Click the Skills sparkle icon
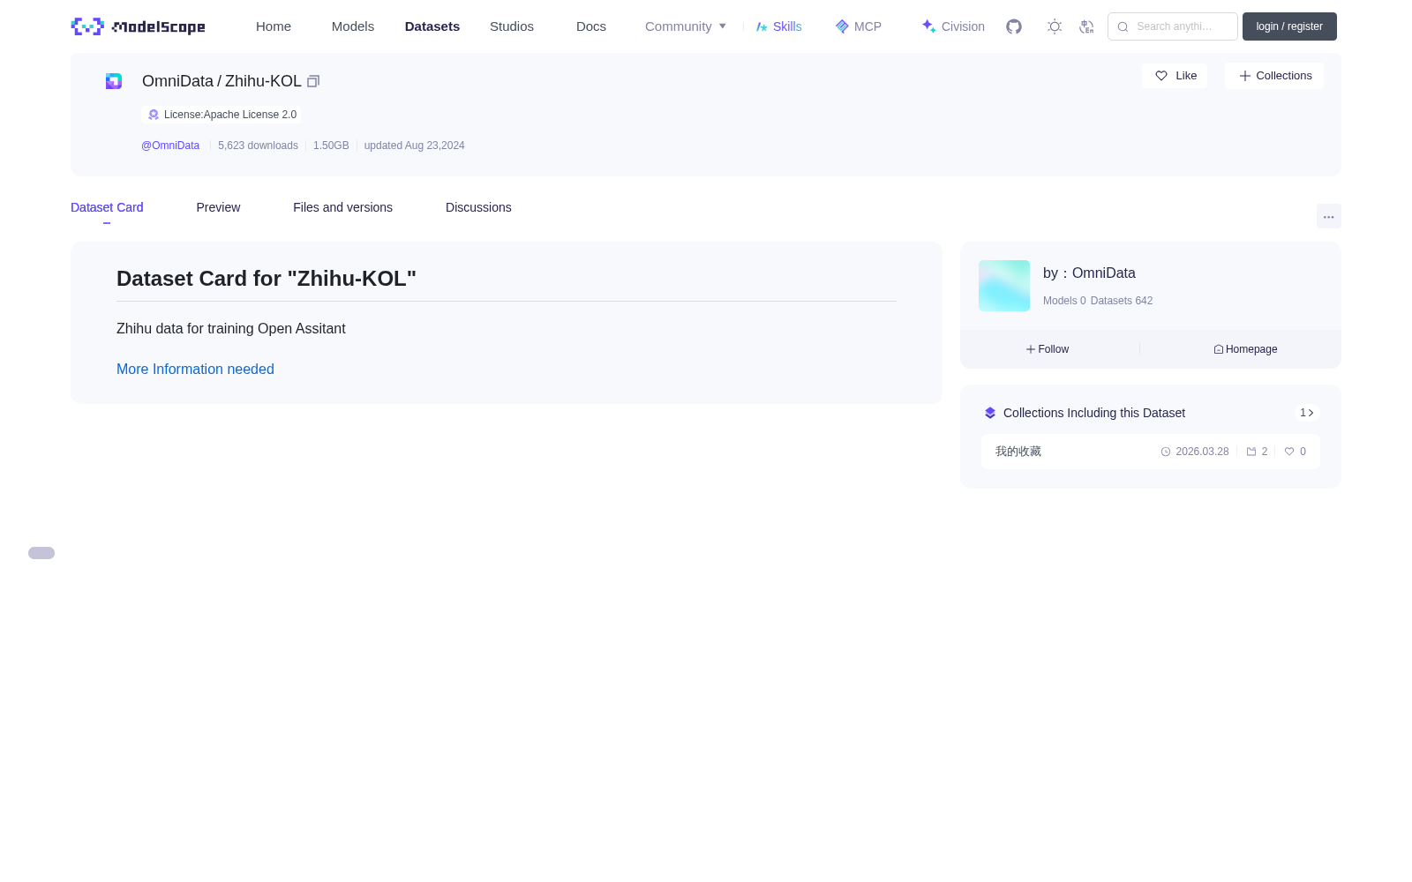The image size is (1412, 882). tap(762, 26)
